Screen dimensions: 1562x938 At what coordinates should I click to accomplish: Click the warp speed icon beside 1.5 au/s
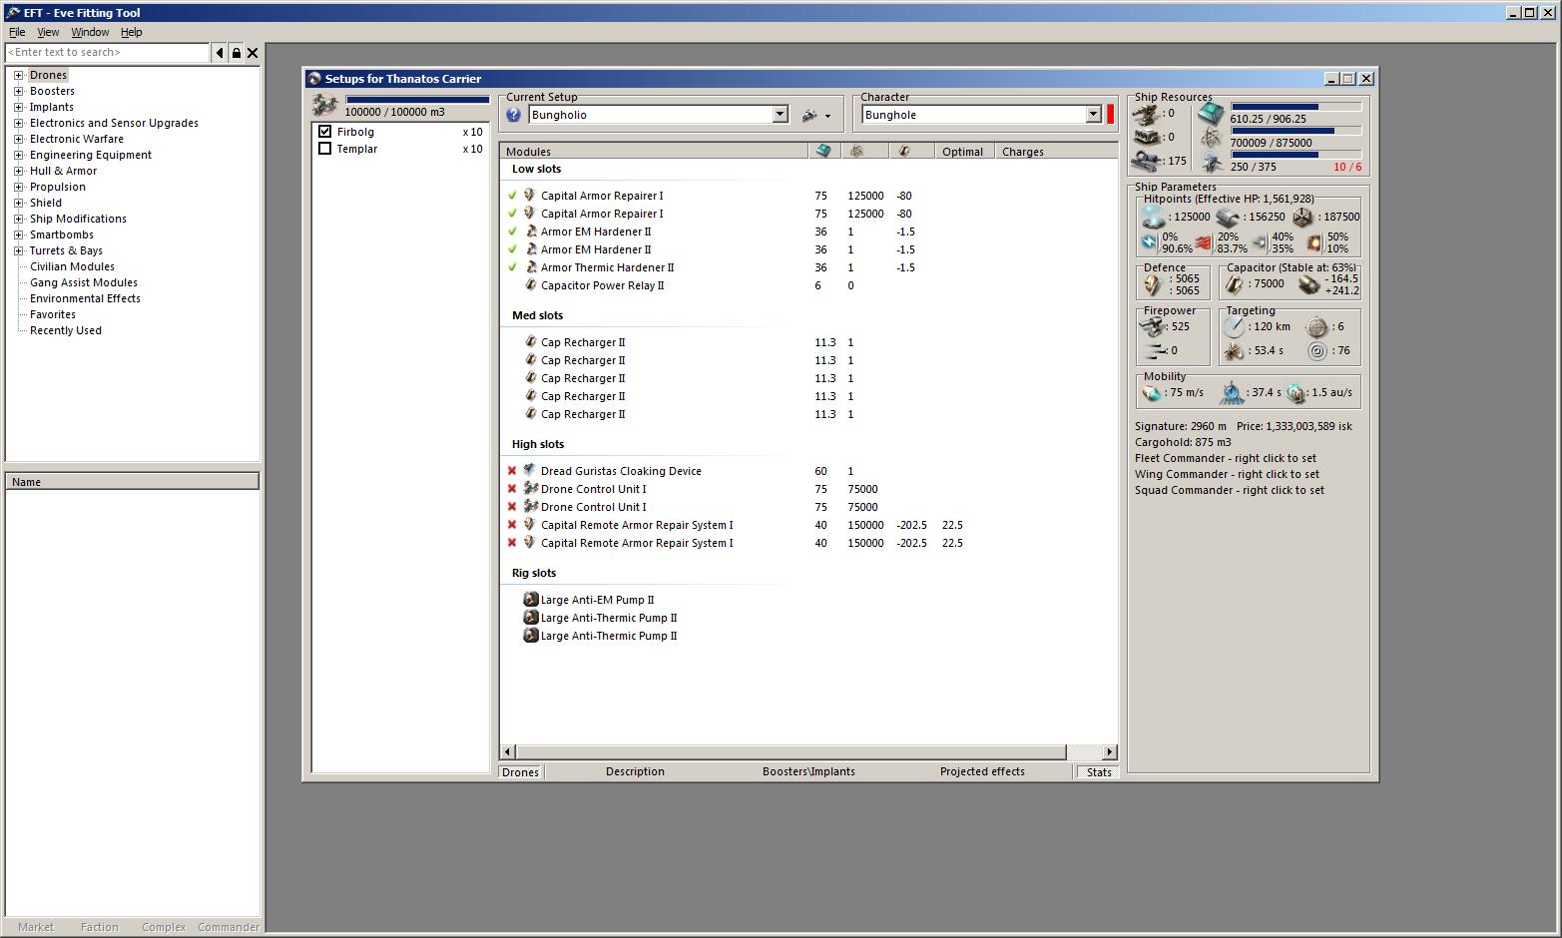click(1296, 393)
